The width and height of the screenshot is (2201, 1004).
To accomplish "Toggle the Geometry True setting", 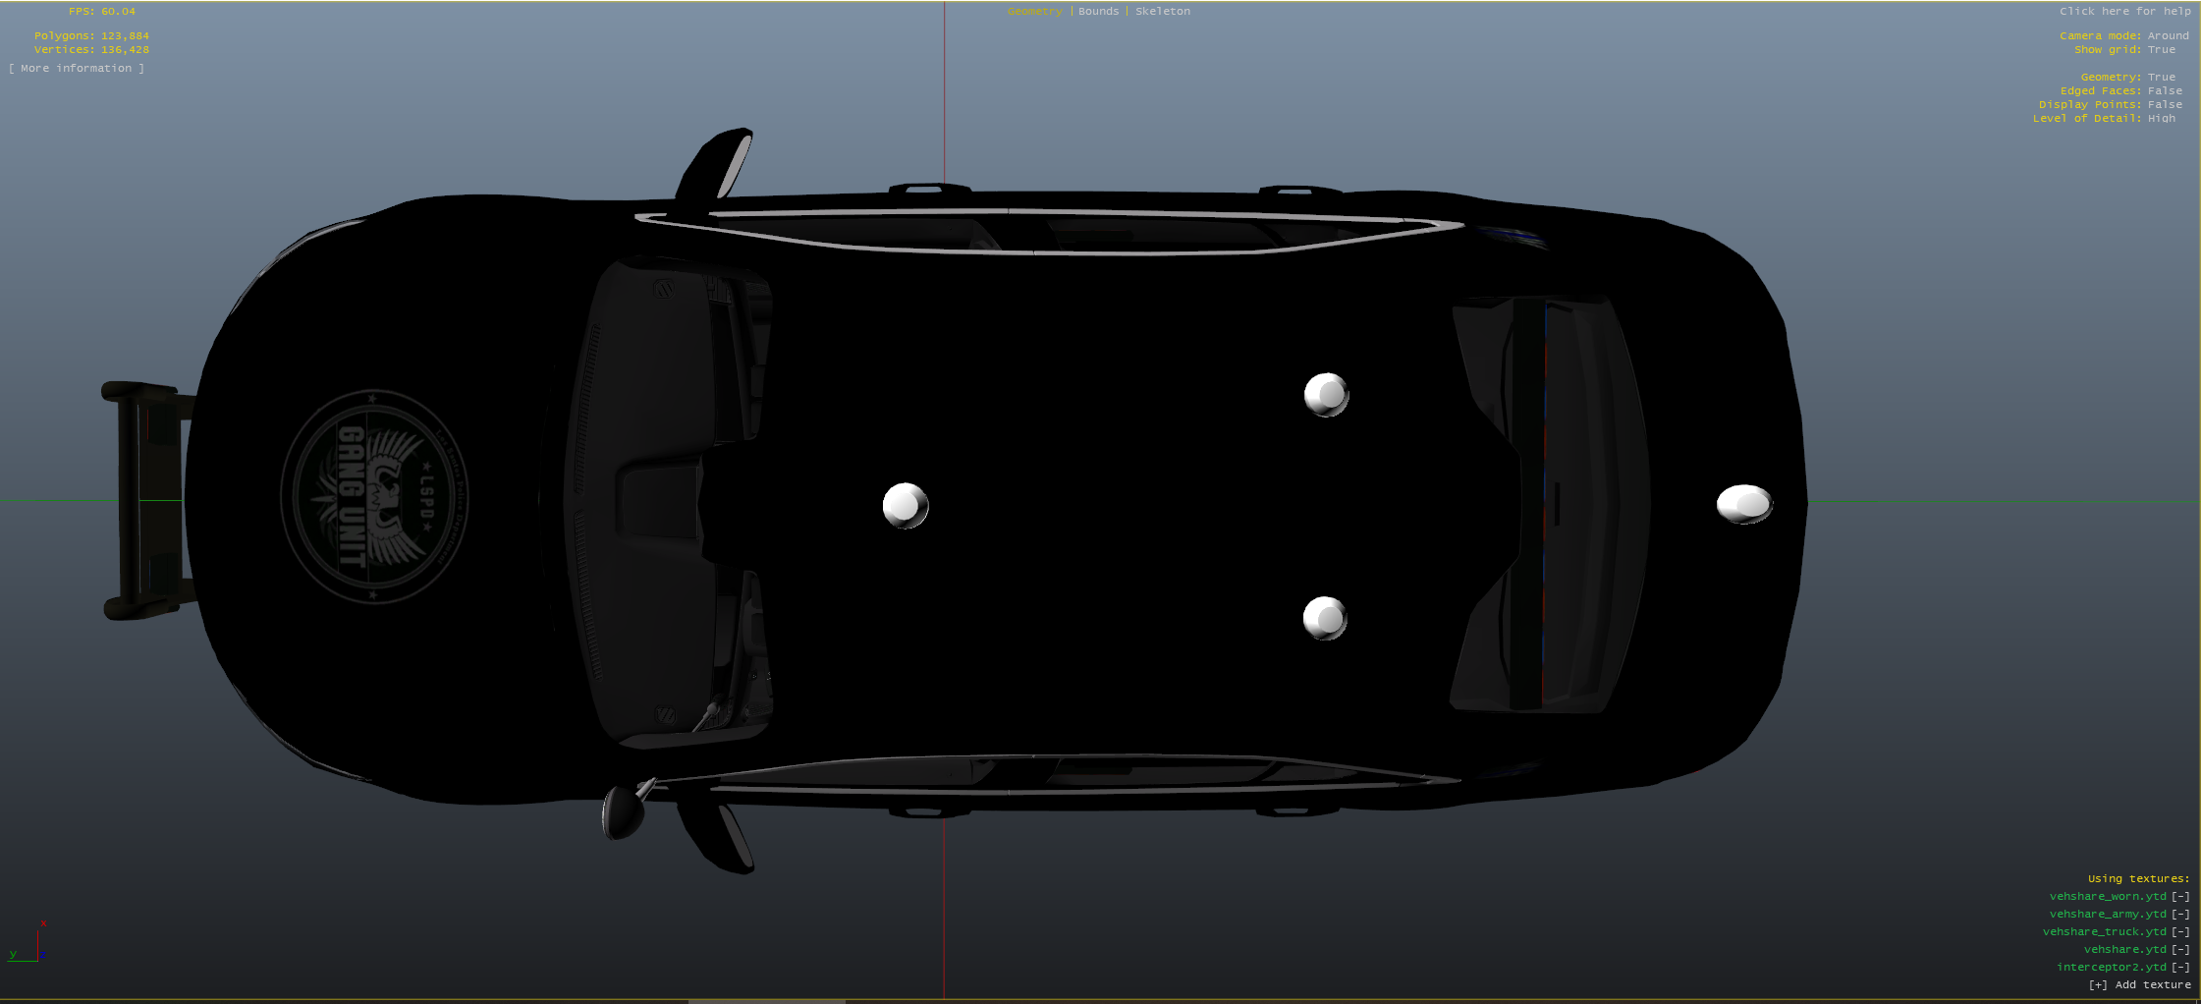I will click(2161, 77).
